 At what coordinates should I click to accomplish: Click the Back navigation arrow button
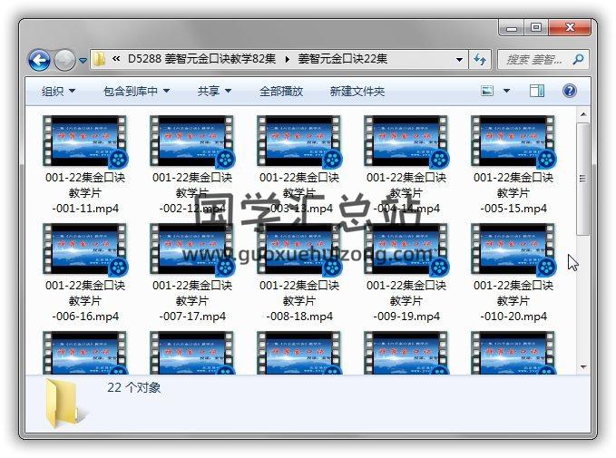pyautogui.click(x=39, y=60)
